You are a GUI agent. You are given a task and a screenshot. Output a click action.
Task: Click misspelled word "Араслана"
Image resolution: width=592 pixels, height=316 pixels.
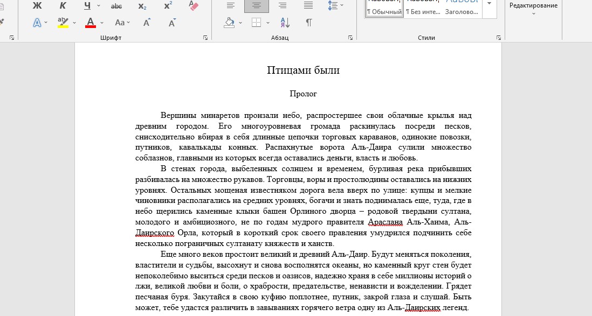(x=385, y=222)
